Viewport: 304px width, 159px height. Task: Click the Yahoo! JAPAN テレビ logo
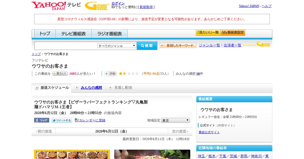point(56,6)
